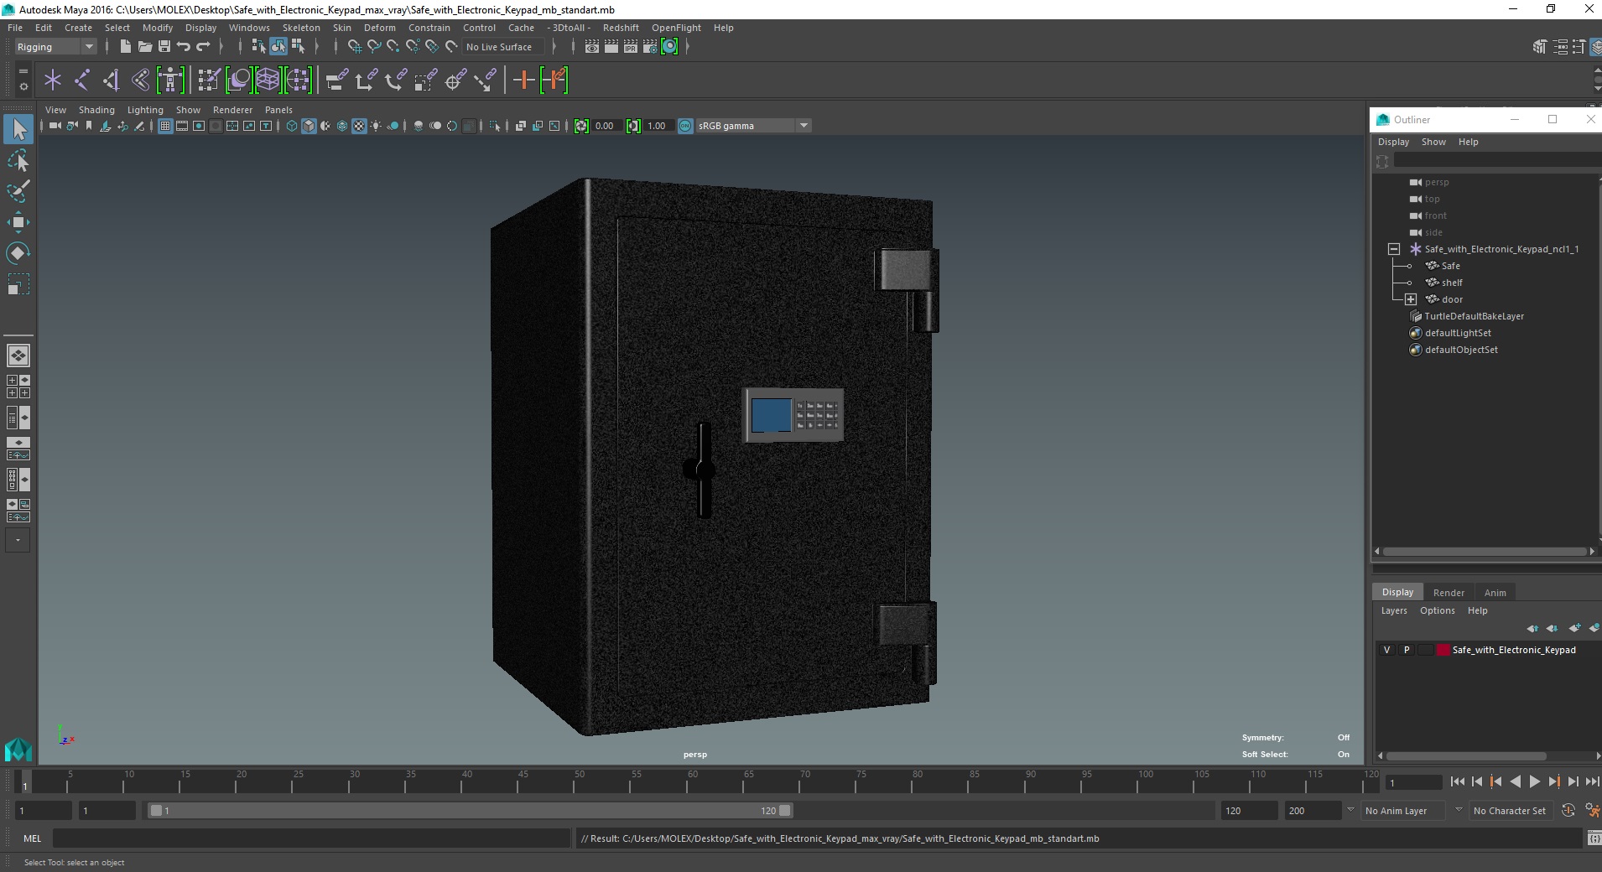Click the New Scene icon
Screen dimensions: 1602x872
click(x=125, y=47)
